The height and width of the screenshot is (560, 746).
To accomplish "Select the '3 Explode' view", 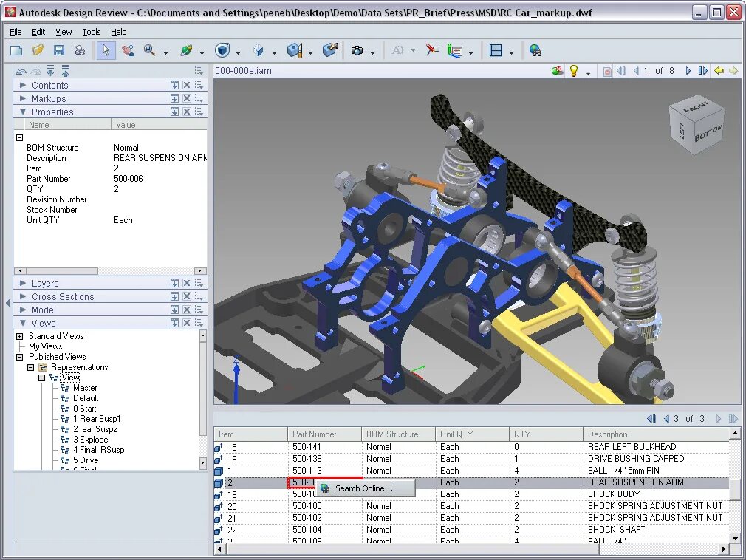I will pyautogui.click(x=90, y=440).
